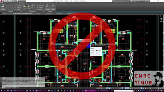
Task: Toggle object snap in status bar
Action: 122,88
